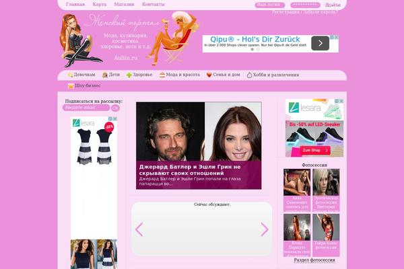Open the Джерард Батлер и Эшли Грин article headline
Screen dimensions: 404x269
pos(190,170)
